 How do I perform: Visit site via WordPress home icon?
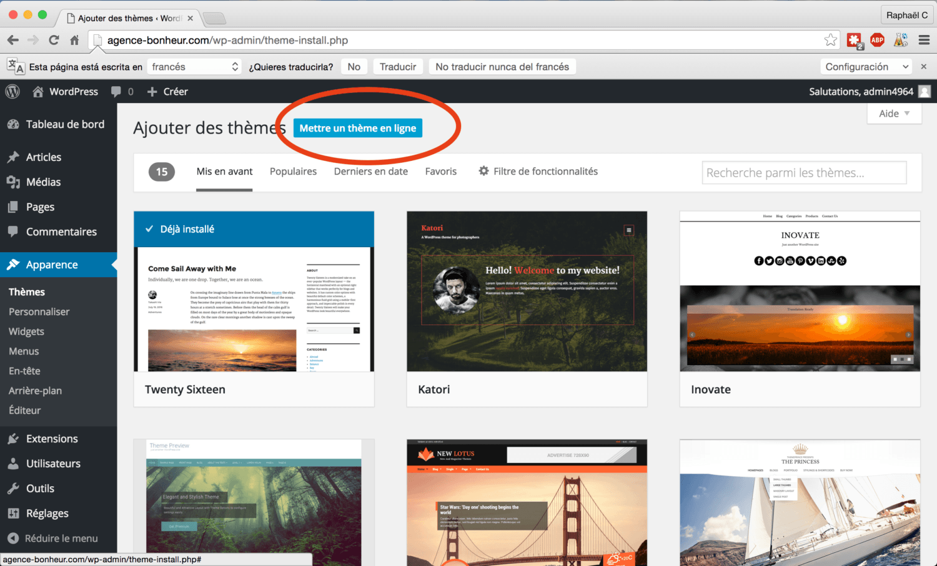[x=38, y=92]
